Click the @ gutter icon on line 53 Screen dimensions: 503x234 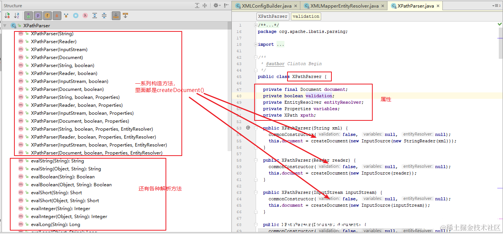(x=248, y=128)
